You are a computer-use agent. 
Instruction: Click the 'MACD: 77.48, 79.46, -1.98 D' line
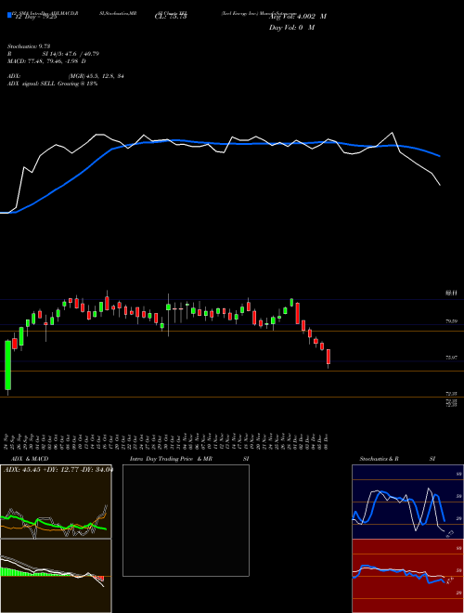(47, 61)
